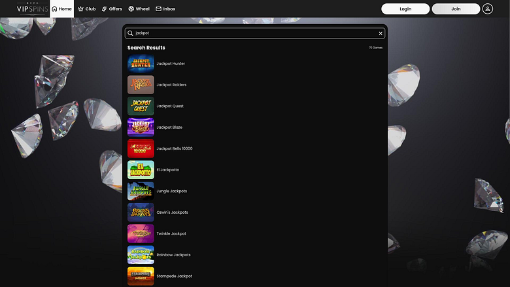Screen dimensions: 510x287
Task: Select the 'Stampede Jackpot' result text
Action: tap(175, 277)
